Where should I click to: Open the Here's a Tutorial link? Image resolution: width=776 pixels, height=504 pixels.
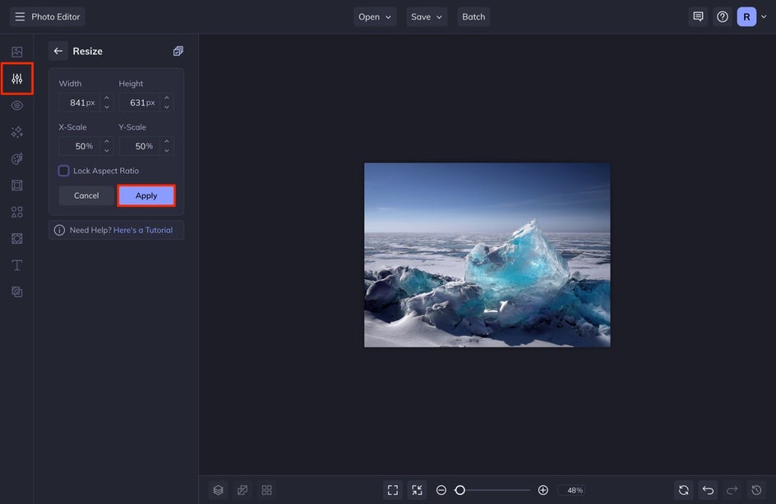click(143, 231)
